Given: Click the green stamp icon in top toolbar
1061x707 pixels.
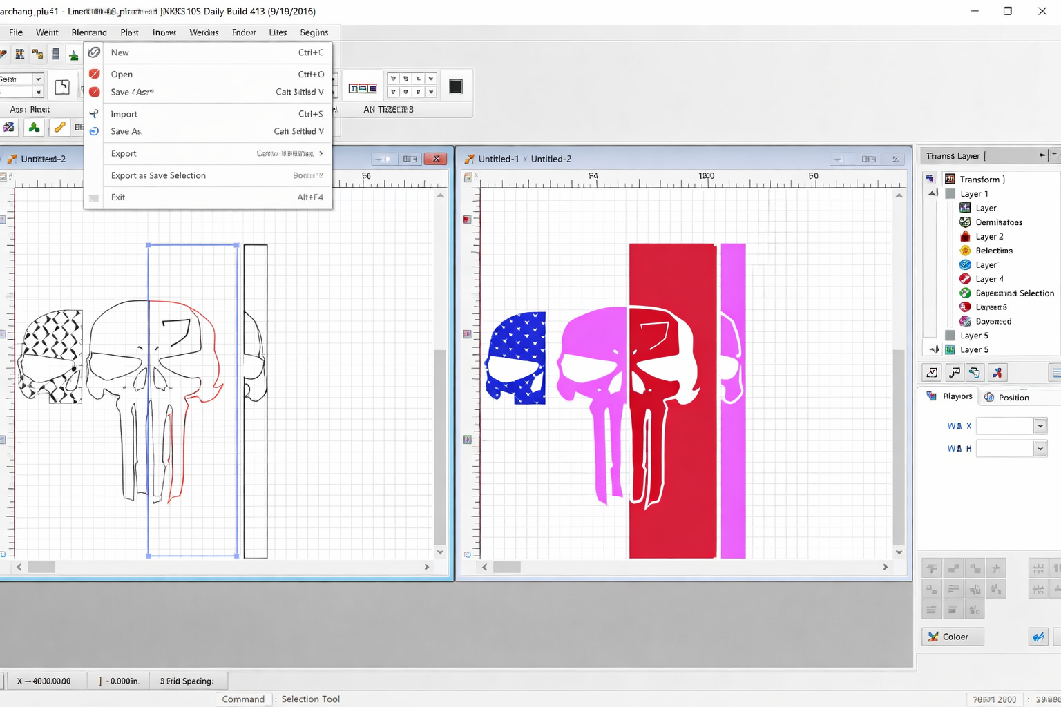Looking at the screenshot, I should tap(73, 55).
